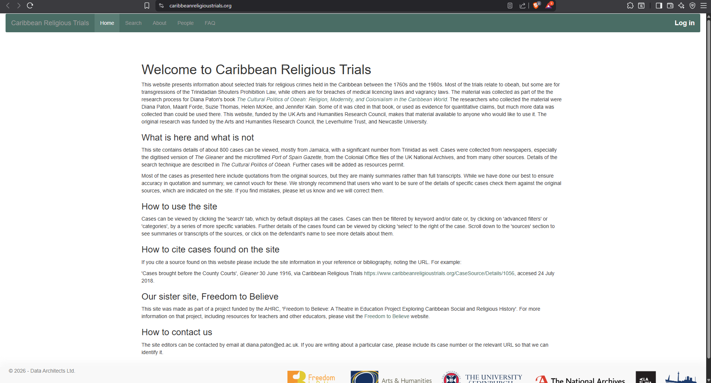Bookmark this page with the flag icon

(x=147, y=6)
